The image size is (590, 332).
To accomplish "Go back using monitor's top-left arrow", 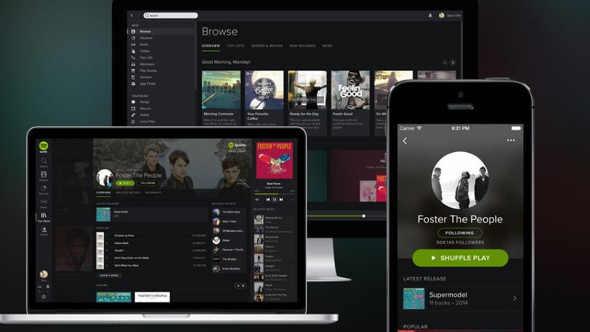I will 132,15.
